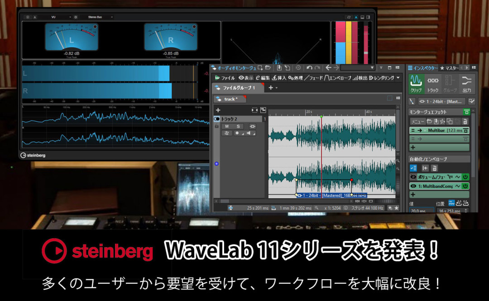This screenshot has width=489, height=301.
Task: Click the save icon in the audio montage toolbar
Action: point(280,67)
